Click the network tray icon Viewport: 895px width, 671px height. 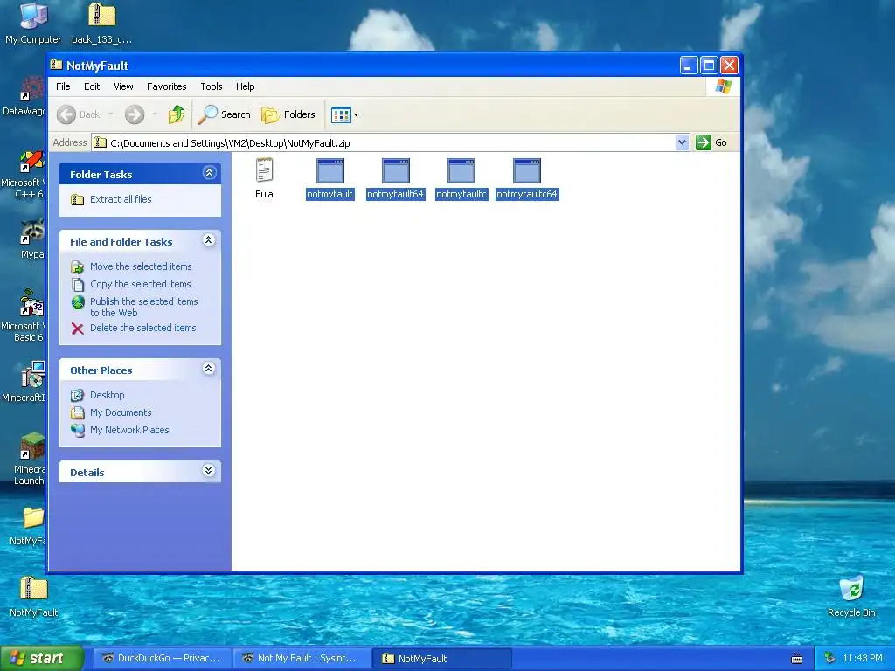pos(830,659)
